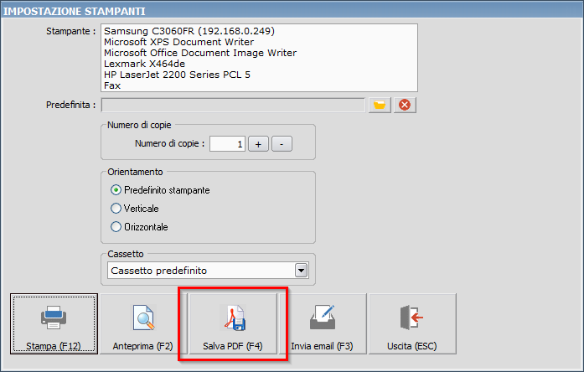Select Verticale orientation
Image resolution: width=584 pixels, height=372 pixels.
[x=134, y=209]
